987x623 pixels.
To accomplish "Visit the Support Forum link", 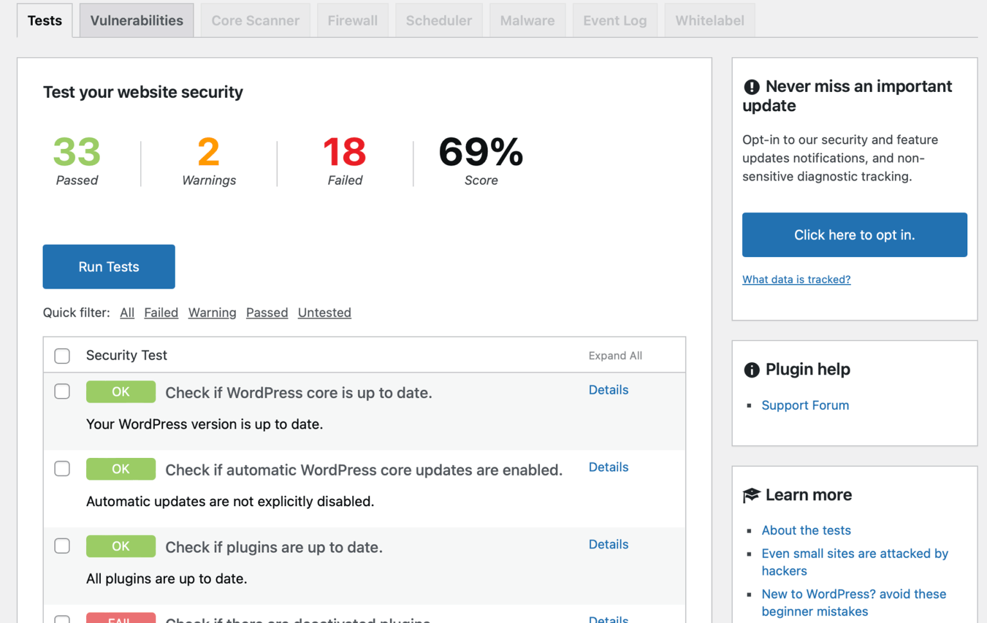I will [x=805, y=405].
